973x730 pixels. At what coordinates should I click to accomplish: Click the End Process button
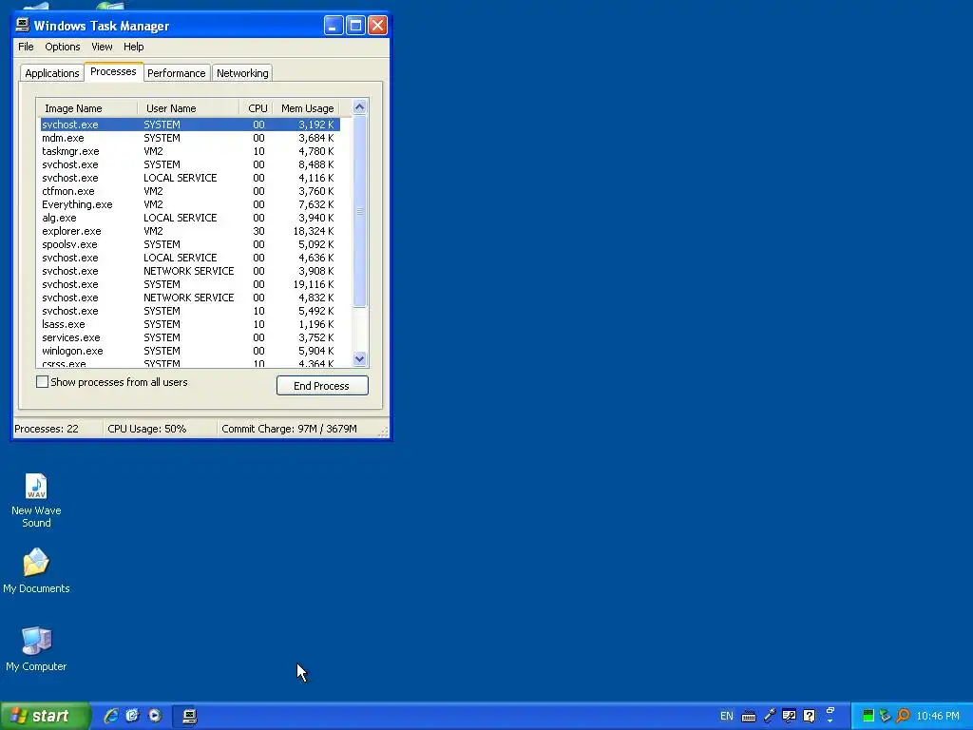[x=322, y=386]
